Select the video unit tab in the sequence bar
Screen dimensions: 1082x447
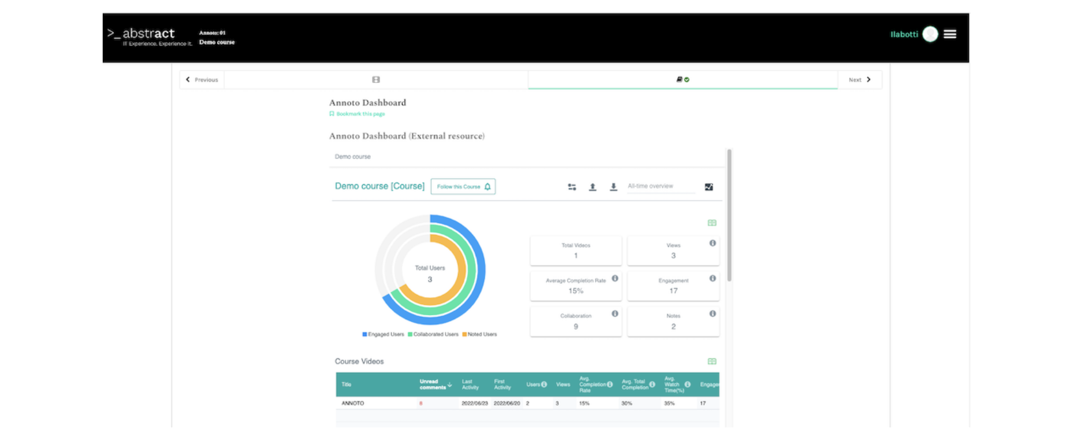tap(376, 79)
